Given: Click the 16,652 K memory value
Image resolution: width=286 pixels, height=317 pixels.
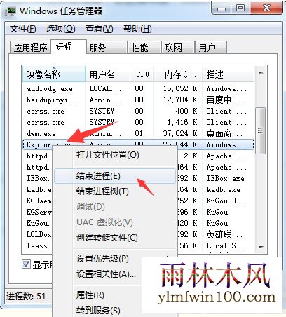Looking at the screenshot, I should coord(180,88).
